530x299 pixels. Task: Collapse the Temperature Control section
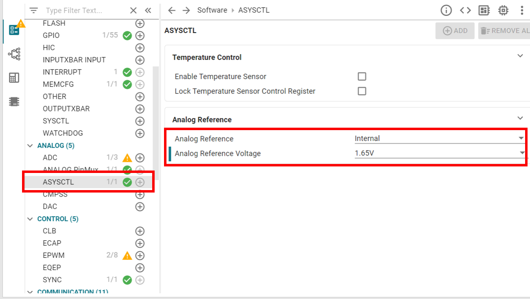pyautogui.click(x=520, y=56)
